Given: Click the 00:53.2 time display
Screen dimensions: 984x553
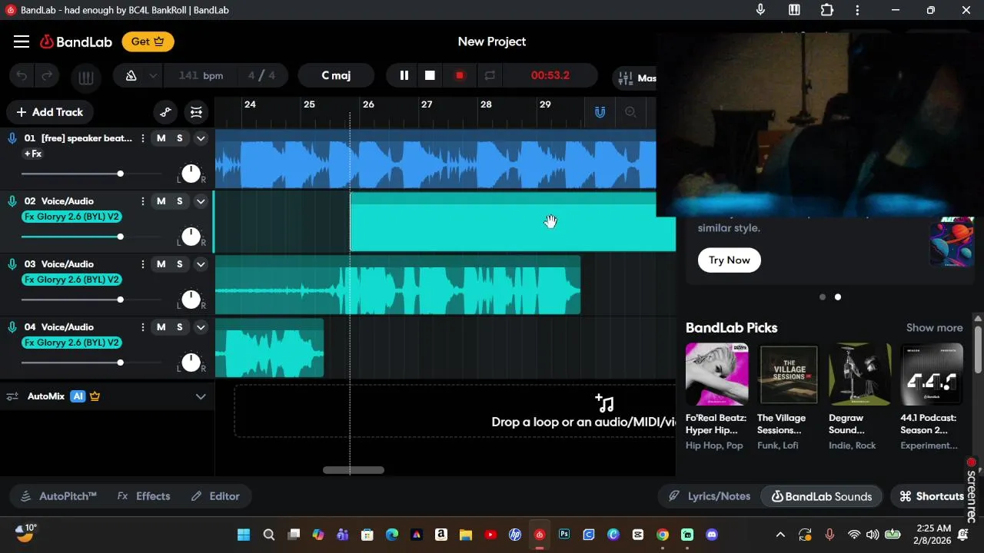Looking at the screenshot, I should (550, 75).
